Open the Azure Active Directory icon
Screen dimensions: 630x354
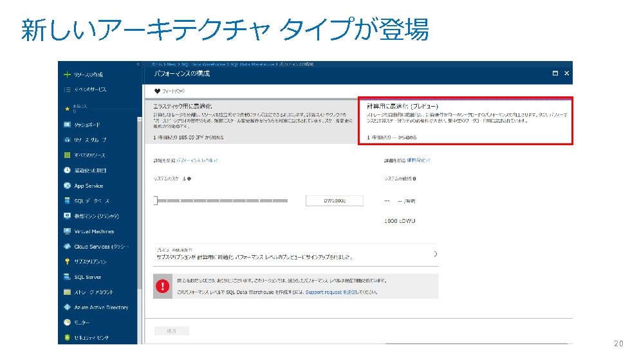coord(67,307)
